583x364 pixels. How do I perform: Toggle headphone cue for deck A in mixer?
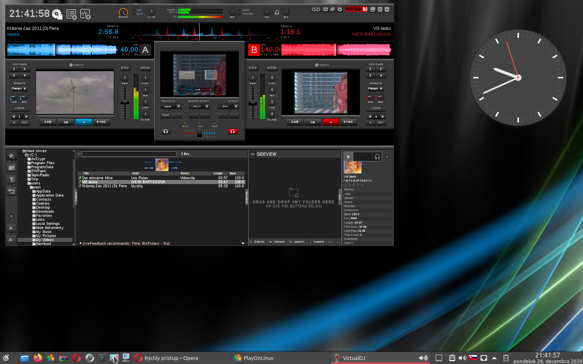tap(166, 131)
